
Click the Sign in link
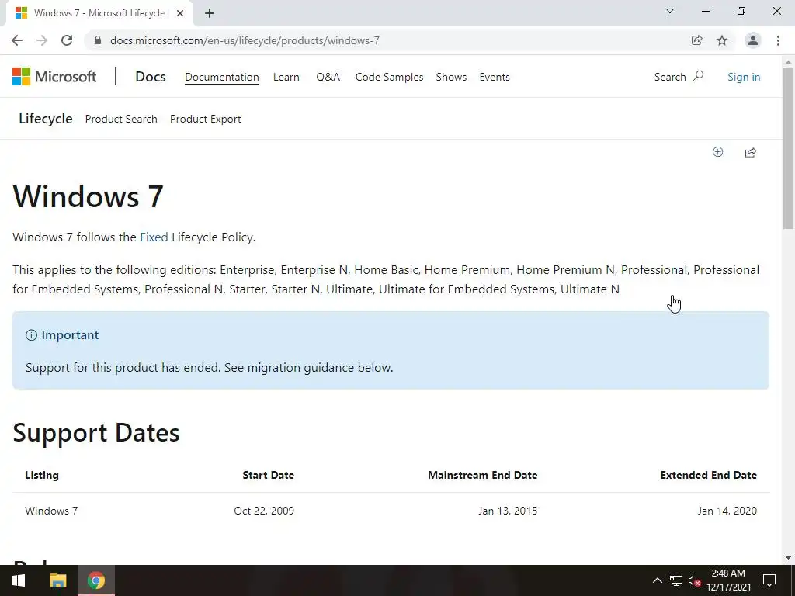coord(744,77)
